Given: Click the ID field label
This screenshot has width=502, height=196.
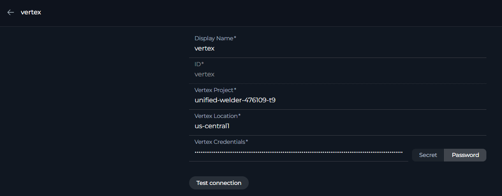Looking at the screenshot, I should click(197, 64).
